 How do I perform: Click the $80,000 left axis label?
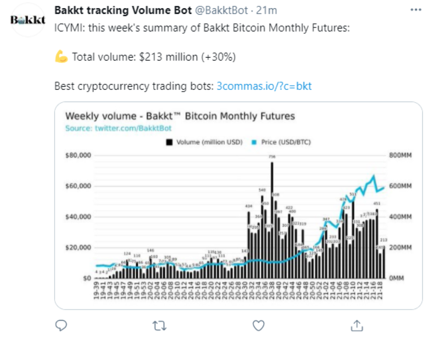(x=78, y=156)
